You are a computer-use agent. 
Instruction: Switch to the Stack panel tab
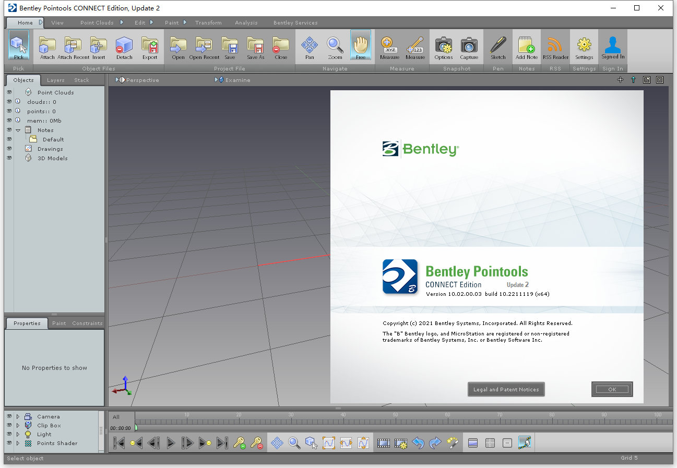tap(81, 80)
